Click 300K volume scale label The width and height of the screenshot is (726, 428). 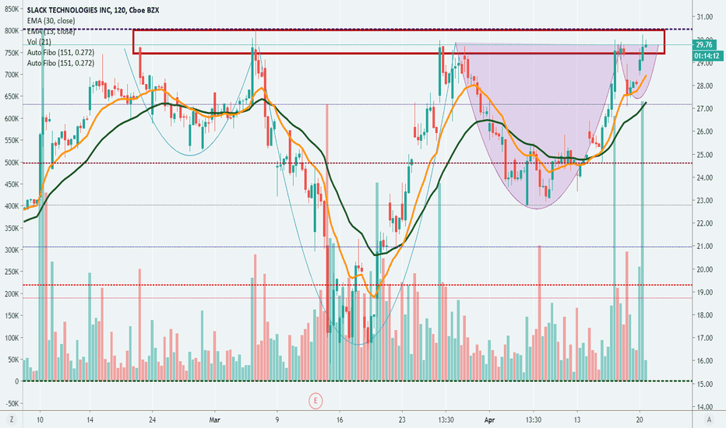[x=12, y=250]
